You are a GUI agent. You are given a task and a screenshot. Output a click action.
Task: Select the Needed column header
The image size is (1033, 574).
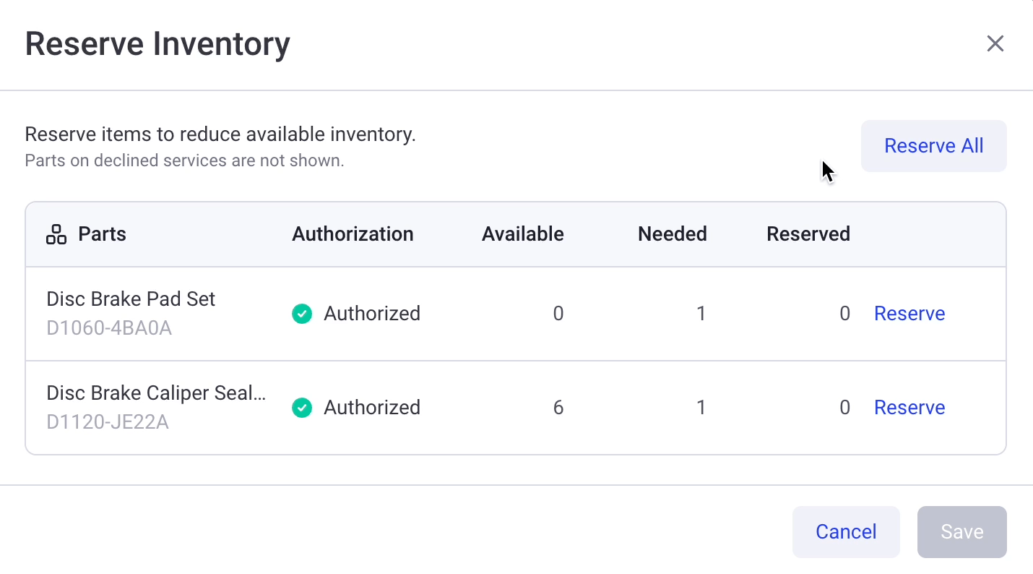coord(672,234)
